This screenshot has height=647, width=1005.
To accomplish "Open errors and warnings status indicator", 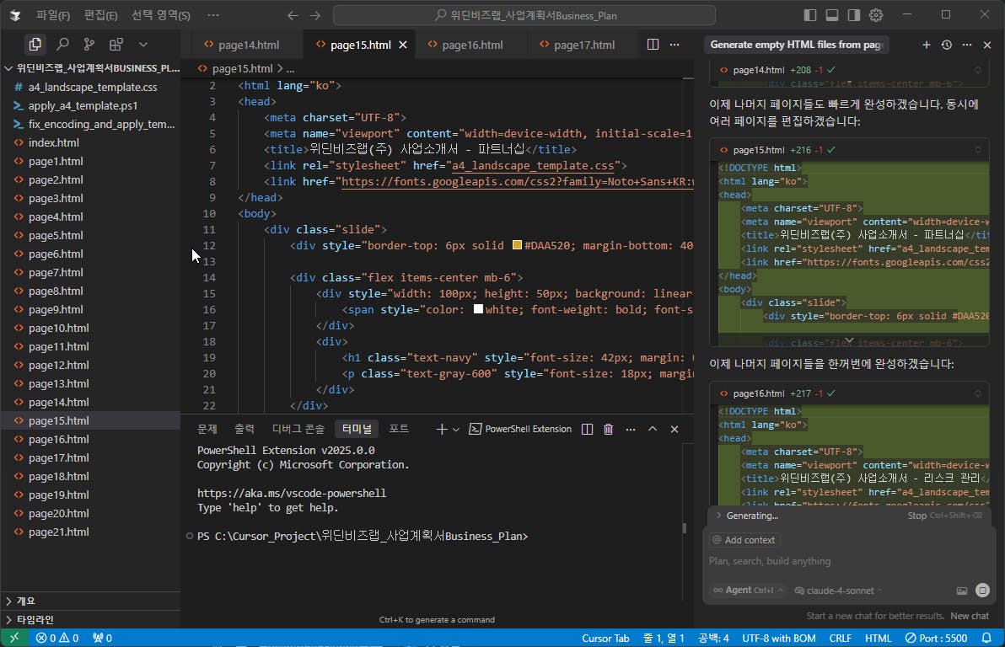I will pos(57,638).
